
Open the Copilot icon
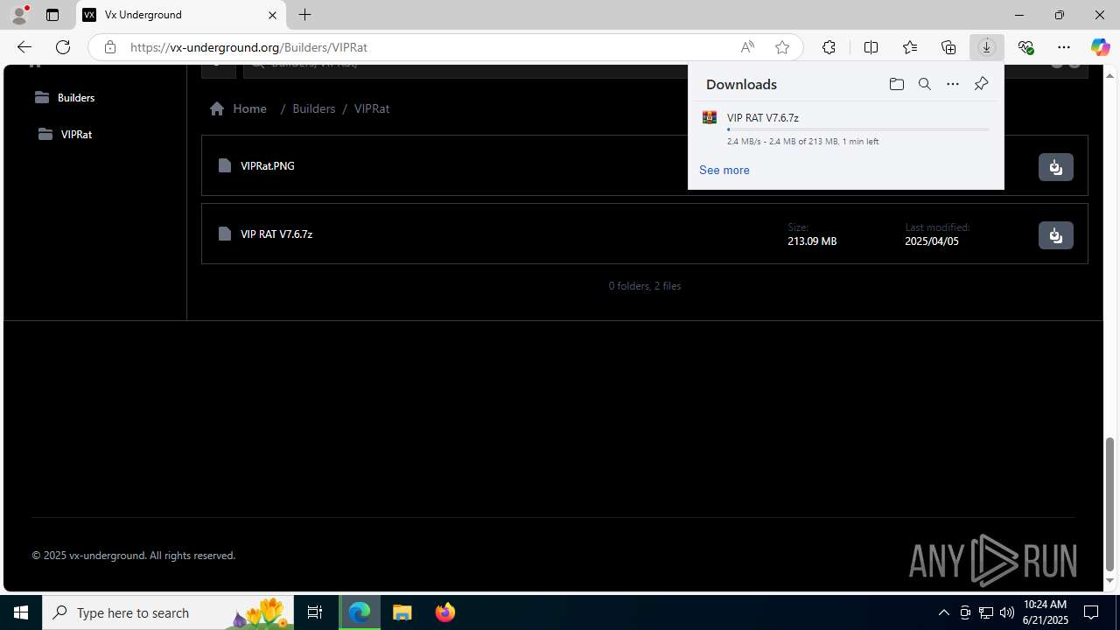[1100, 47]
